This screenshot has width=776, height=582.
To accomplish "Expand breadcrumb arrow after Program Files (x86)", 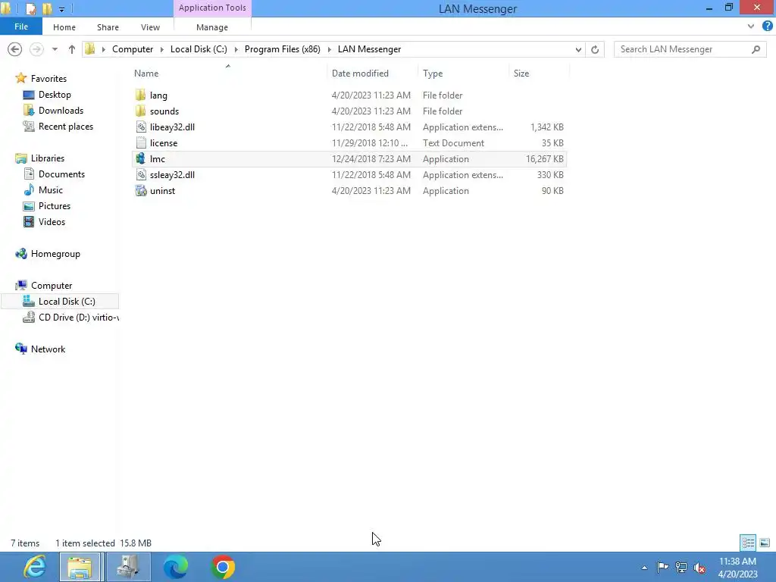I will [x=329, y=49].
